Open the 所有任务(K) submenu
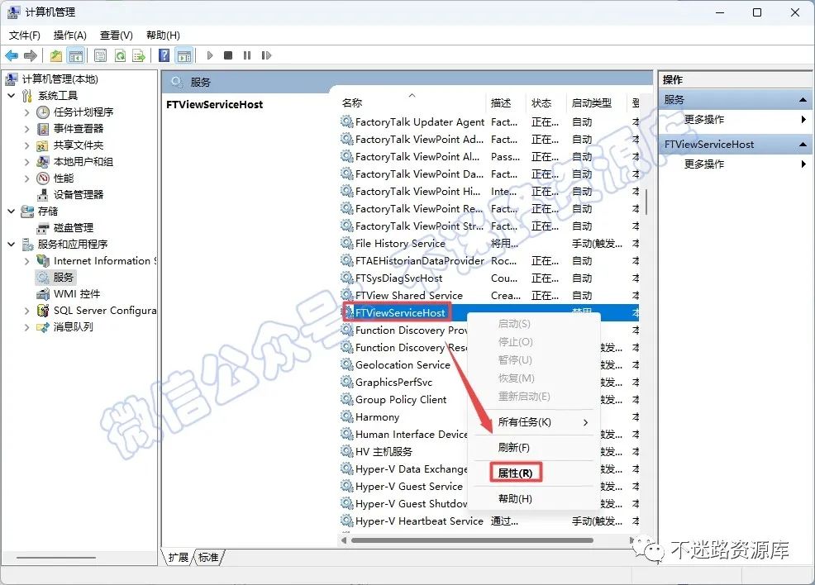This screenshot has width=815, height=585. click(534, 422)
